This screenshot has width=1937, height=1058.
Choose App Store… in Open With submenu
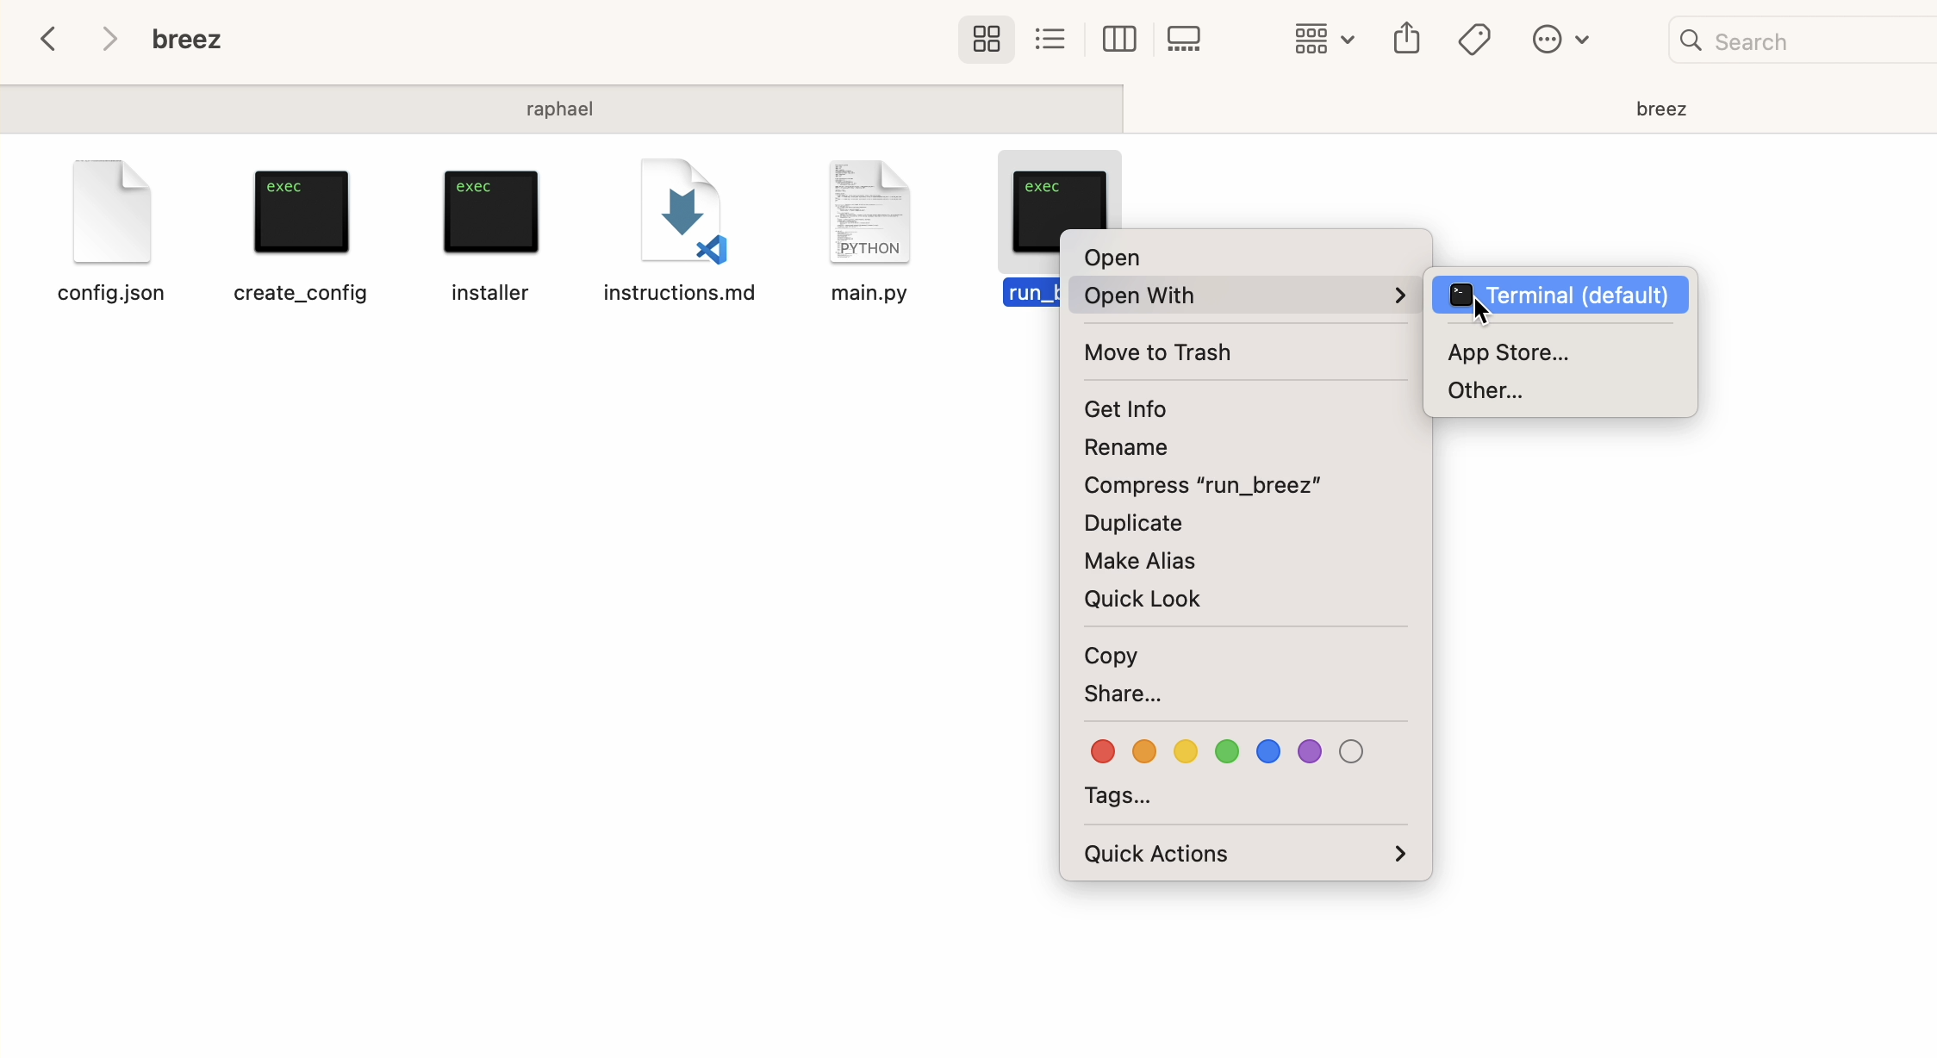click(x=1560, y=352)
